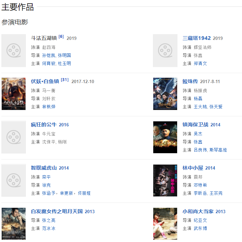The height and width of the screenshot is (242, 242).
Task: Open director 邓特希 link
Action: tap(200, 185)
